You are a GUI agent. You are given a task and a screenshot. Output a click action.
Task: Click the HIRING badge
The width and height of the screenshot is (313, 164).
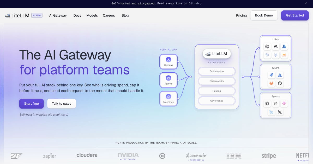click(37, 15)
